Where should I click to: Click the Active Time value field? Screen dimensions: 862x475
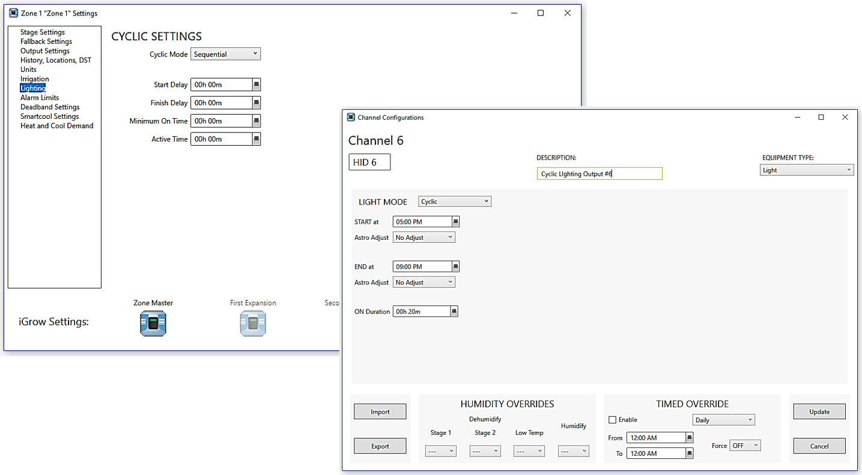point(222,139)
